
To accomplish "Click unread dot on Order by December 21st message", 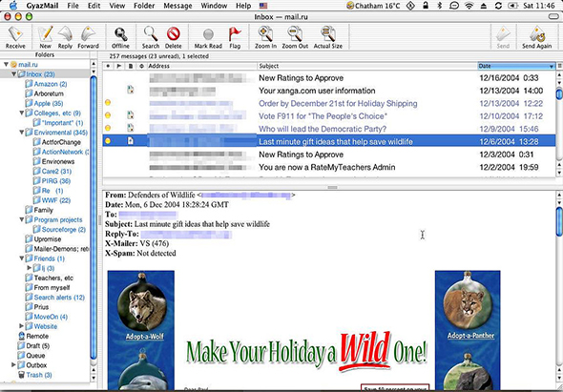I will [x=108, y=103].
